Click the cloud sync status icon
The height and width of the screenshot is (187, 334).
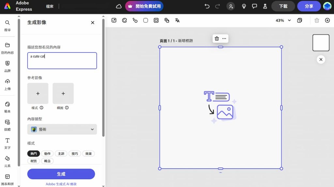(x=119, y=7)
